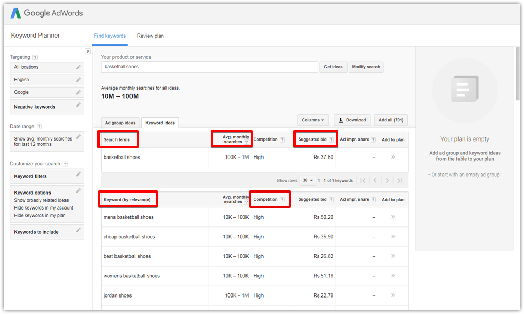This screenshot has width=524, height=314.
Task: Open Hide keywords in my plan option
Action: point(40,216)
